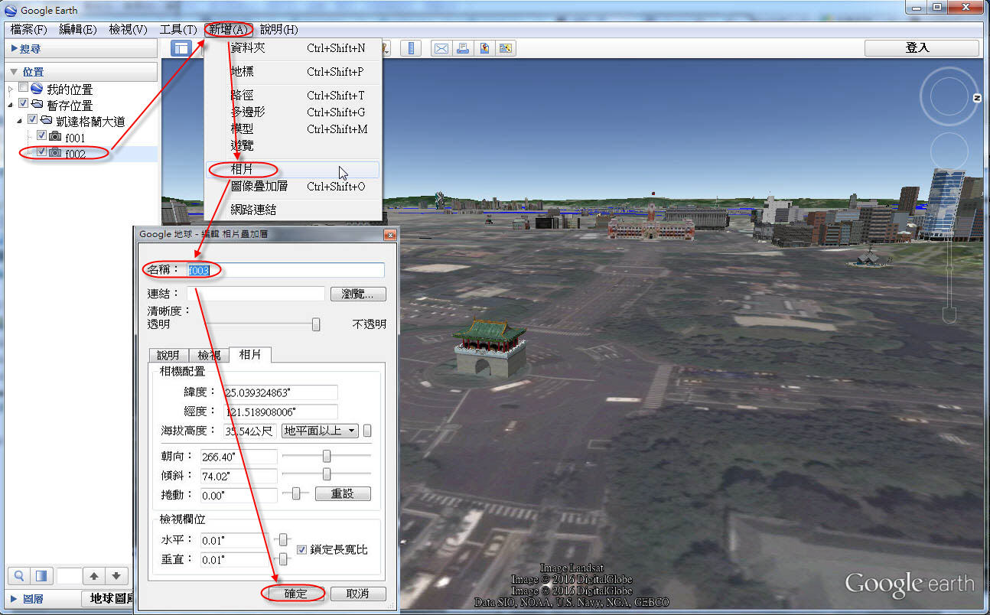
Task: Adjust the 清晰度 transparency slider
Action: (x=315, y=324)
